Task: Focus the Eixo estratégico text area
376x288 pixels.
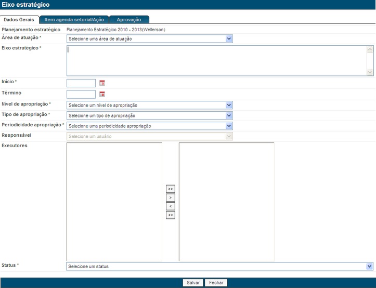Action: pos(220,61)
